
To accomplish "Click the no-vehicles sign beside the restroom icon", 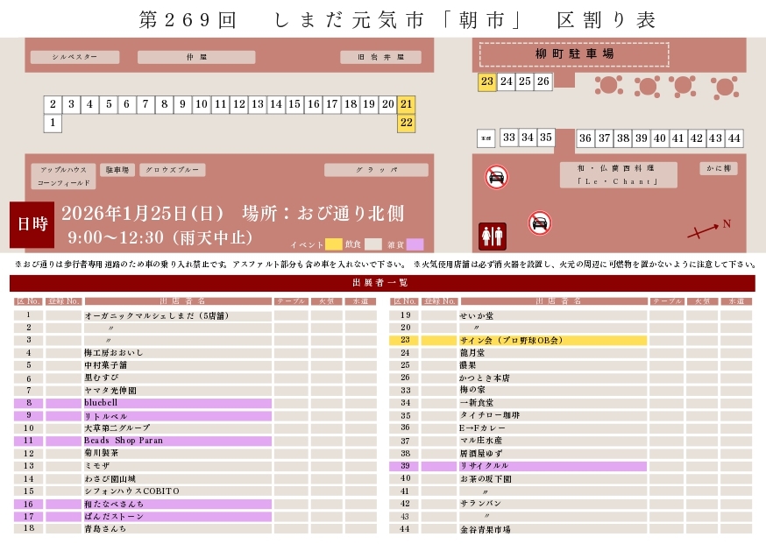I will (x=540, y=223).
